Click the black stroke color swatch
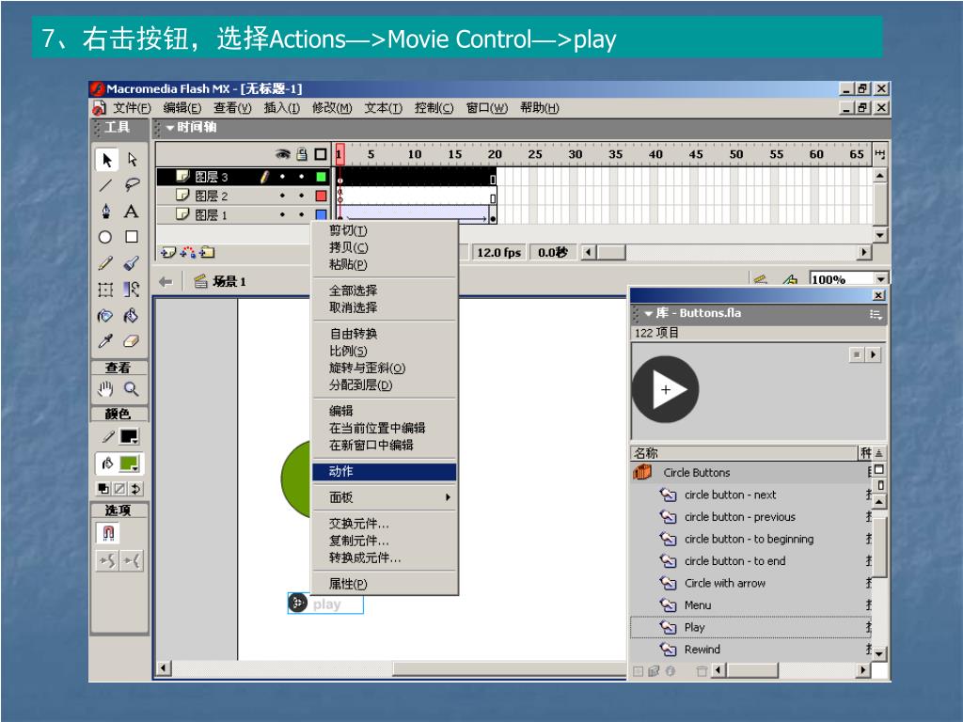This screenshot has height=722, width=963. tap(128, 436)
